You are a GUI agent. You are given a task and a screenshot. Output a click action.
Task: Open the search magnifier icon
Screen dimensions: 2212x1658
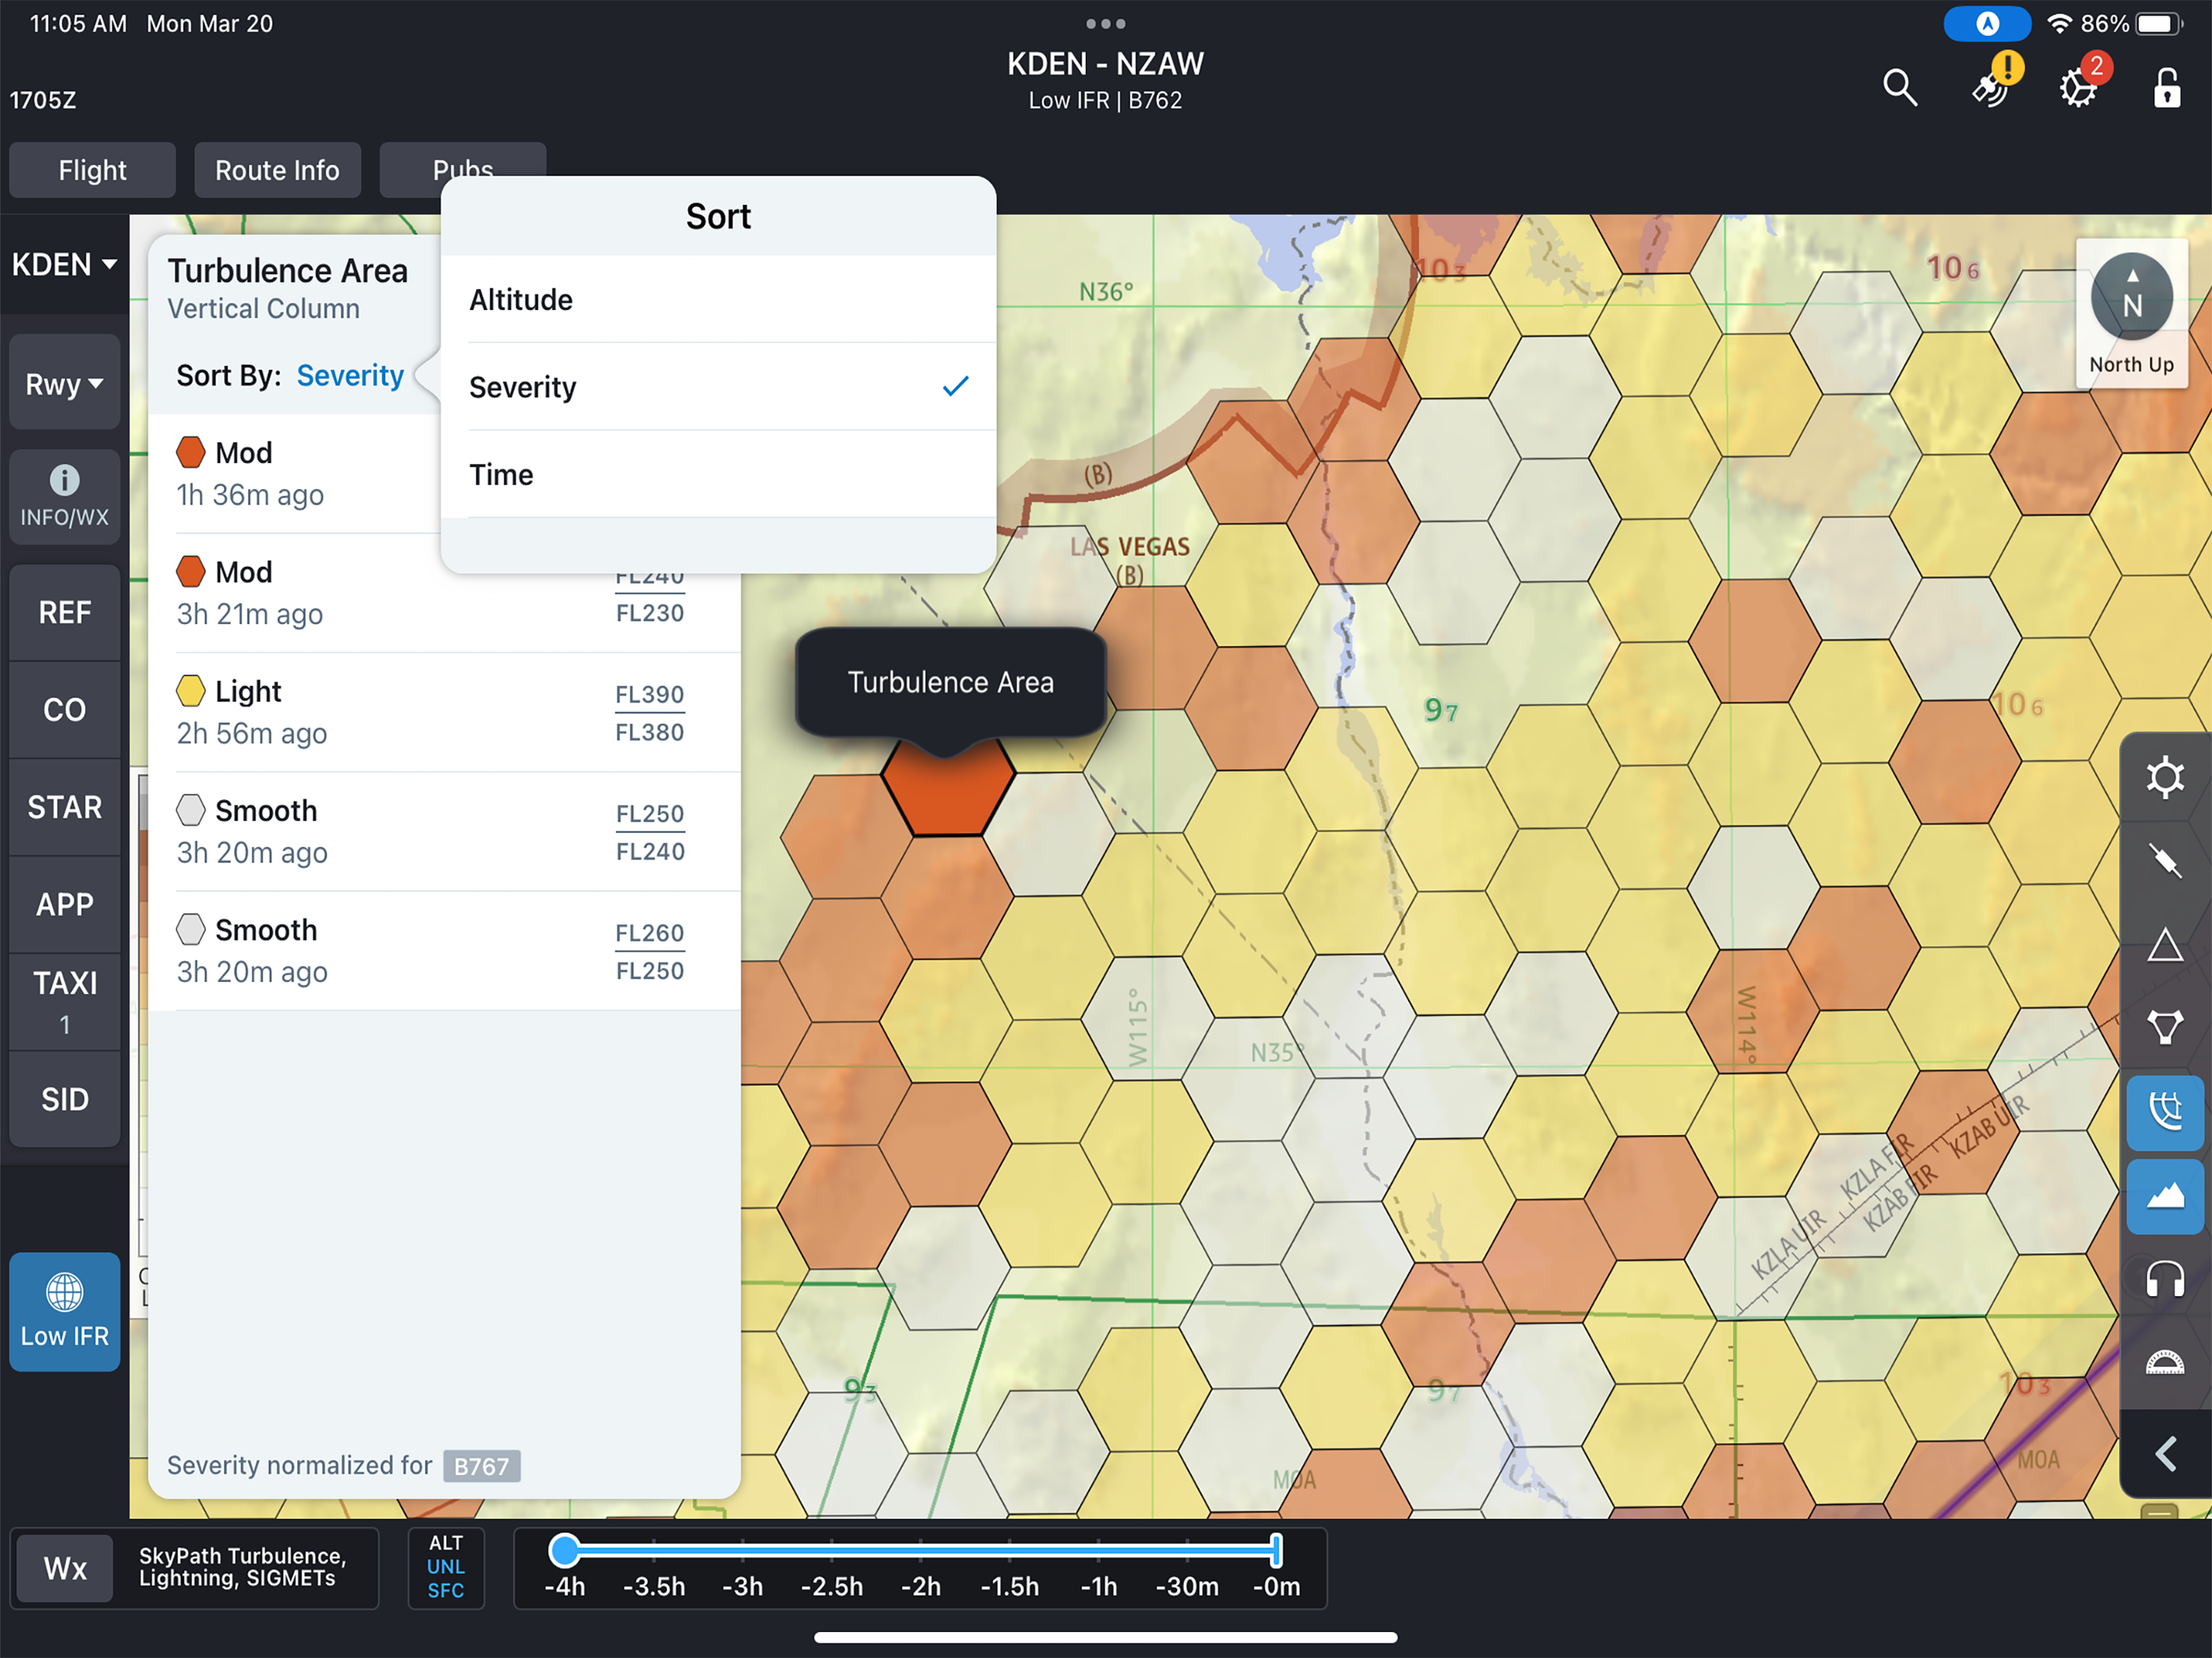1899,88
